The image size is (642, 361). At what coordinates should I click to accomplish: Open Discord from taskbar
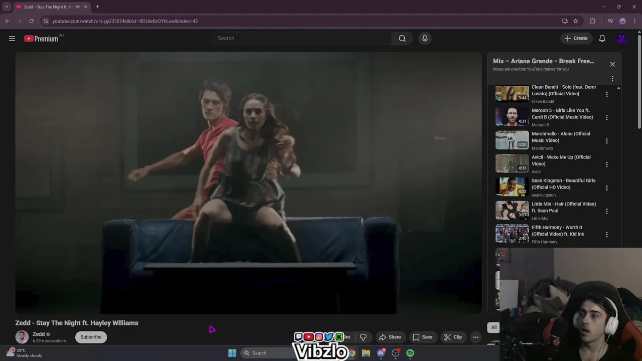pyautogui.click(x=381, y=353)
